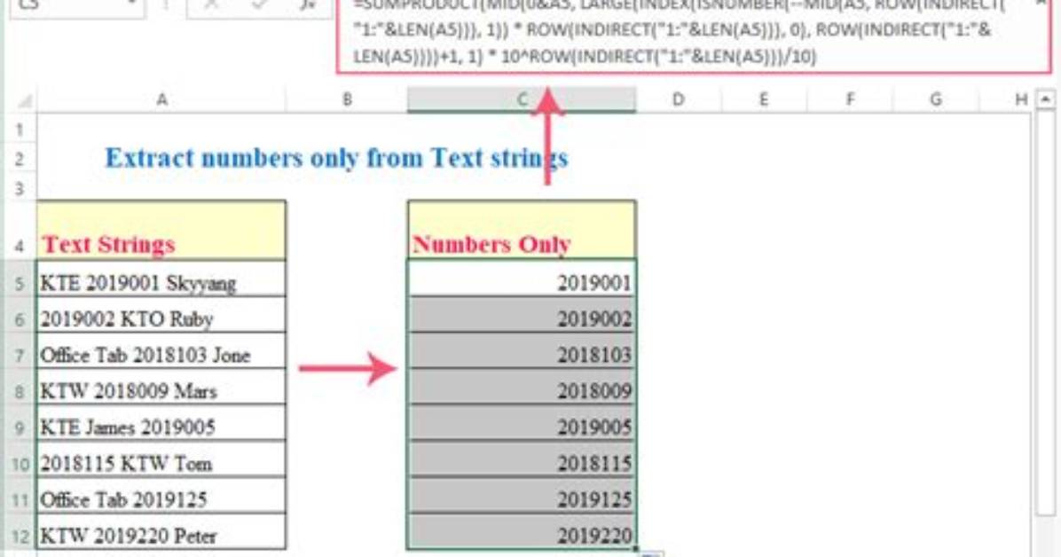Select result cell containing 2018009
1061x557 pixels.
pos(522,387)
